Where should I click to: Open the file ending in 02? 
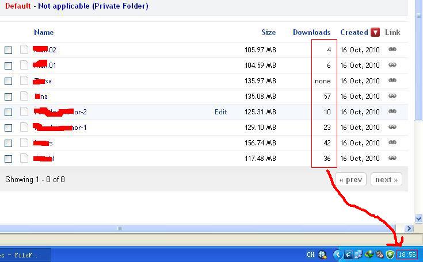[44, 49]
